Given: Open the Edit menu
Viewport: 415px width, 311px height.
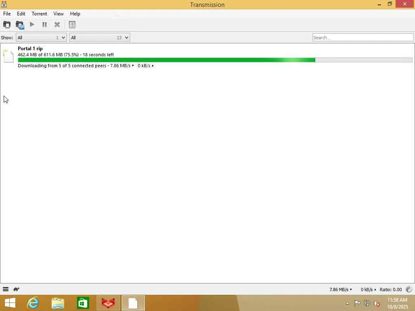Looking at the screenshot, I should tap(21, 14).
